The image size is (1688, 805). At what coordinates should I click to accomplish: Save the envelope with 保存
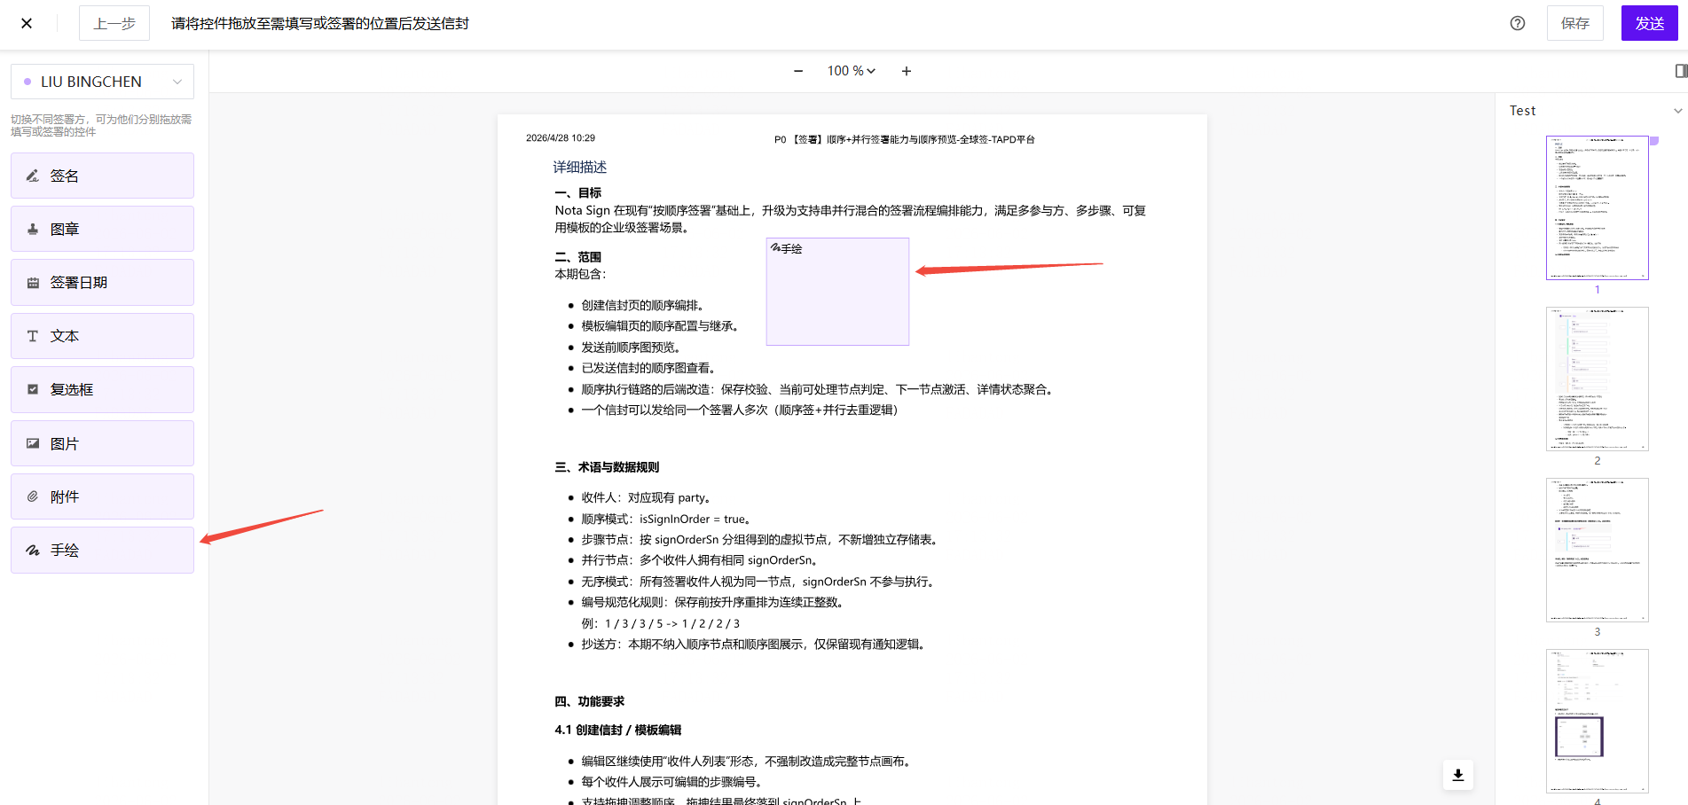(1575, 23)
